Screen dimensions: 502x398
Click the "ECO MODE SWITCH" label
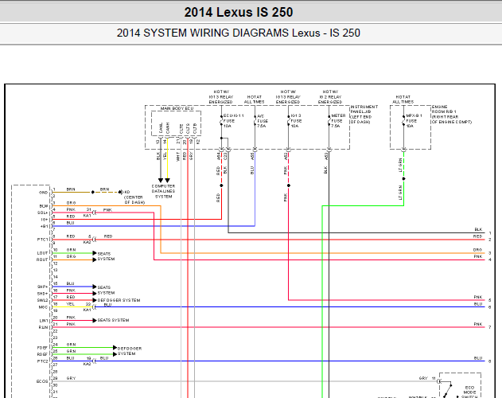(469, 392)
